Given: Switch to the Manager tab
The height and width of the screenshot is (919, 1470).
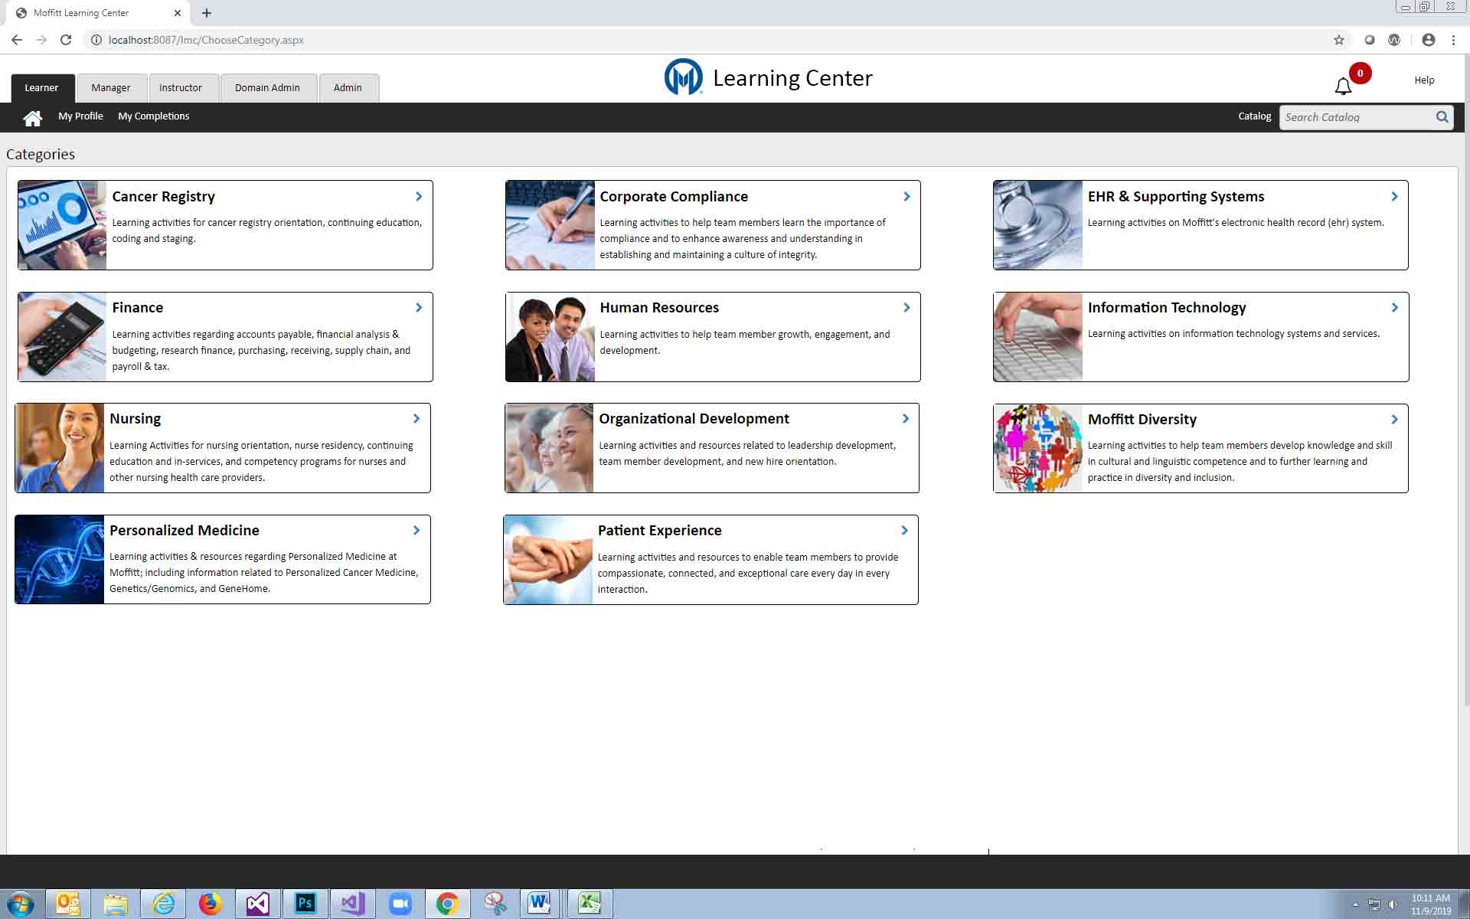Looking at the screenshot, I should (x=111, y=88).
